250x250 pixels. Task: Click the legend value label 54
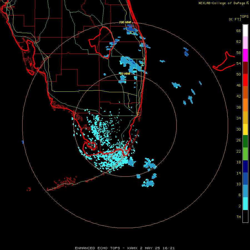(x=239, y=63)
